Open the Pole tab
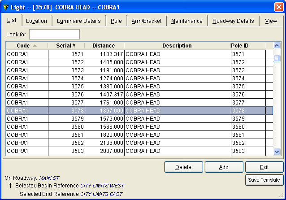The width and height of the screenshot is (286, 200). coord(116,21)
